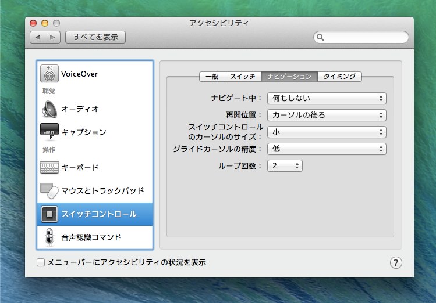Screen dimensions: 436x303
Task: Click the アクセシビリティ window title
Action: point(219,23)
